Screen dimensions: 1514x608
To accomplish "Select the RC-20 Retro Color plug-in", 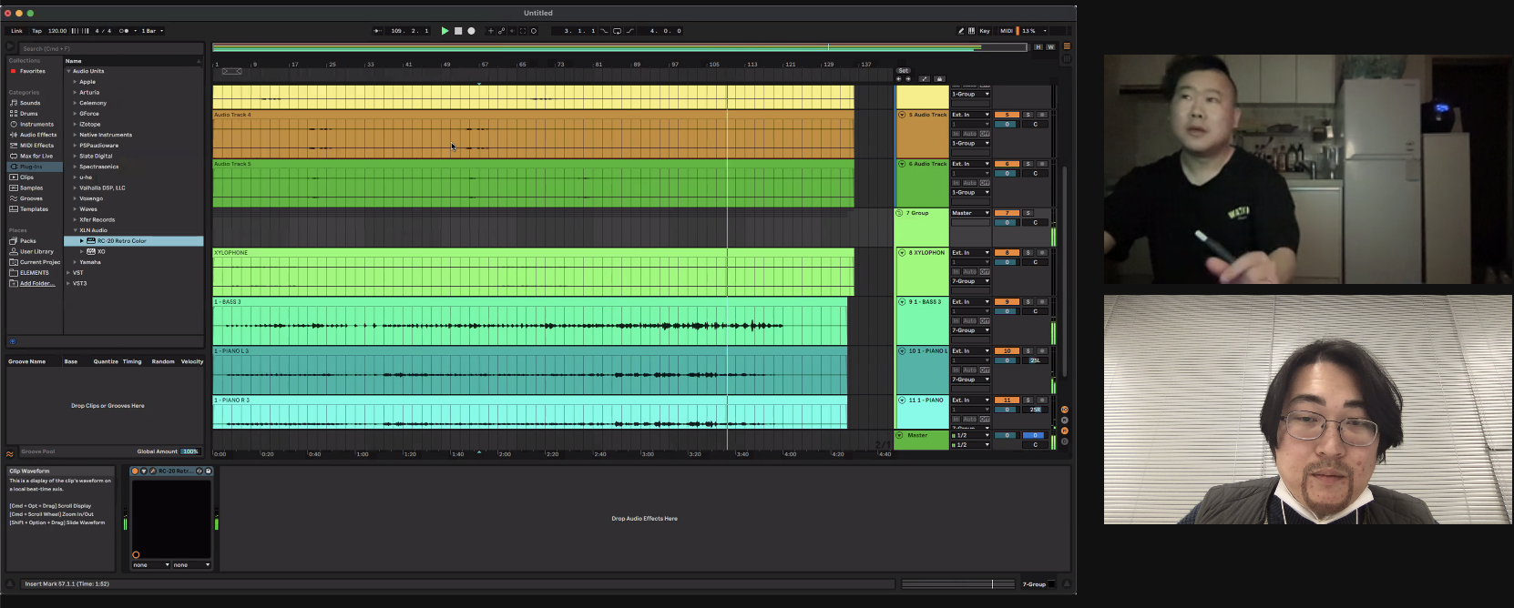I will 134,241.
